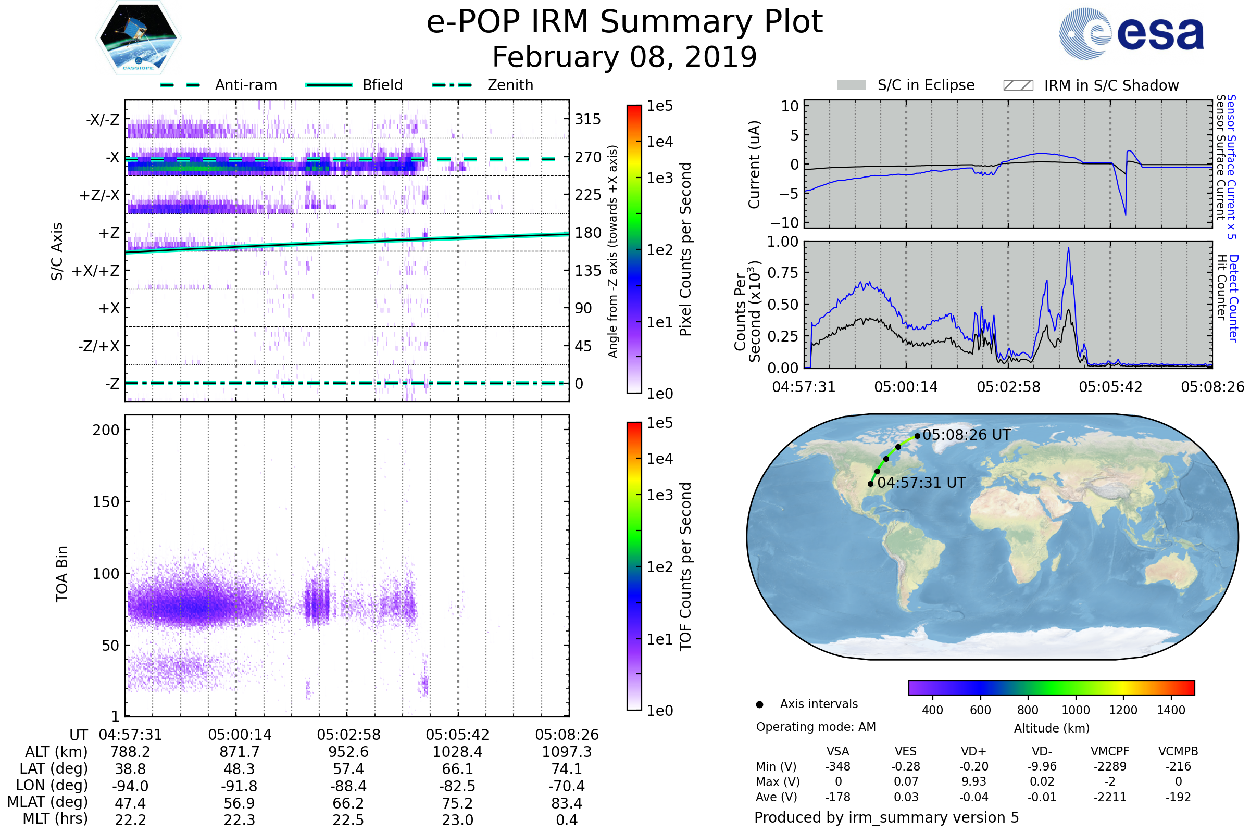Viewport: 1250px width, 833px height.
Task: Click the IRM in S/C Shadow hatched patch
Action: tap(1018, 85)
